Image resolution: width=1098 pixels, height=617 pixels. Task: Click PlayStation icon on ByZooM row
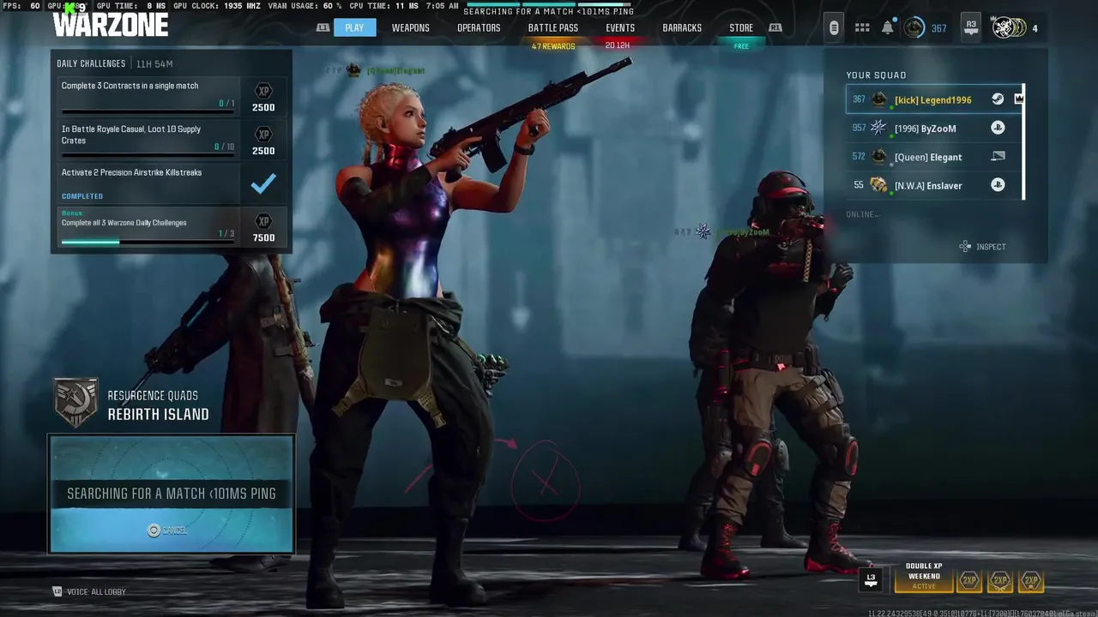tap(998, 128)
